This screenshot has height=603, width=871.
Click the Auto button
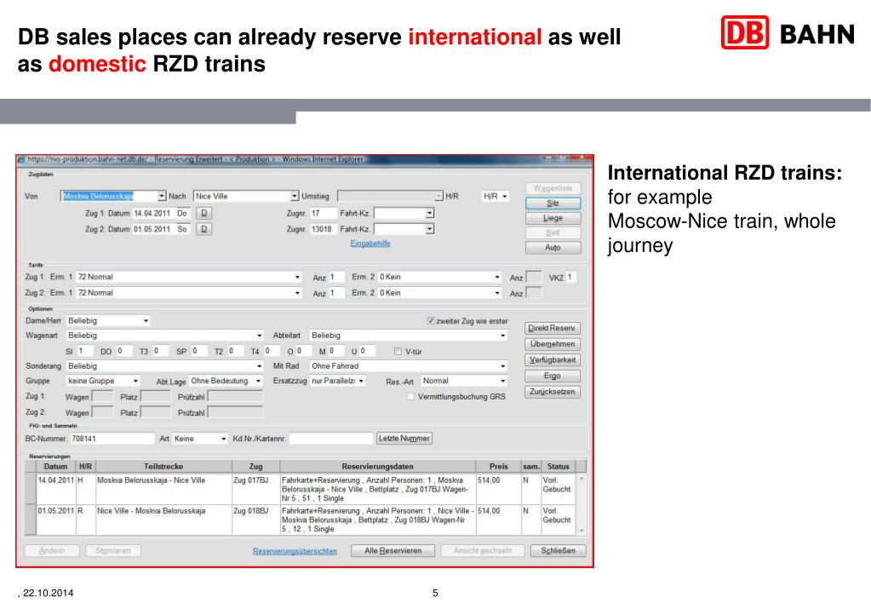[x=553, y=248]
